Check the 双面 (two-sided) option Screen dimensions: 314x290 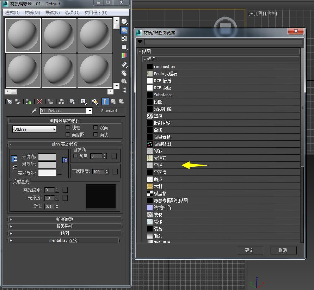pos(96,127)
